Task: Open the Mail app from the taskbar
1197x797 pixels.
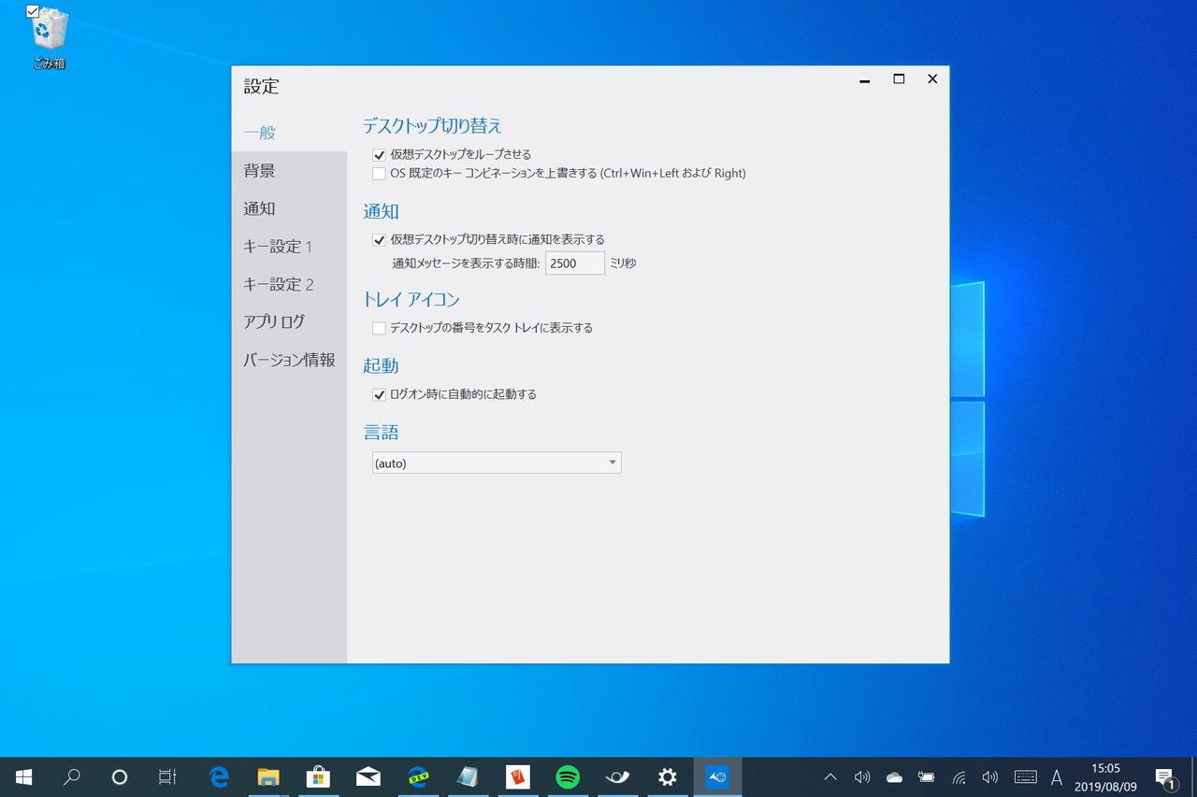Action: 368,776
